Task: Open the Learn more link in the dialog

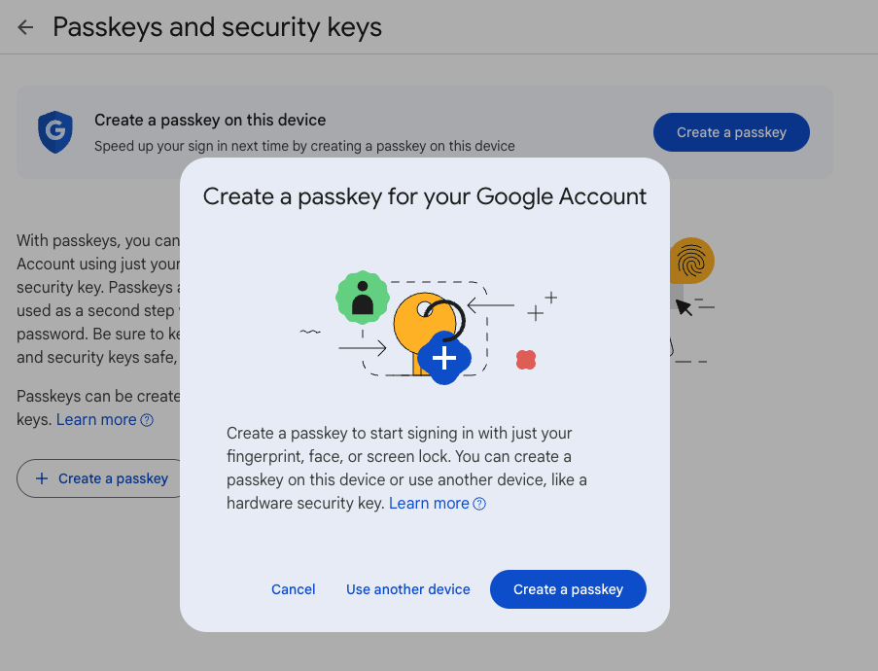Action: coord(429,504)
